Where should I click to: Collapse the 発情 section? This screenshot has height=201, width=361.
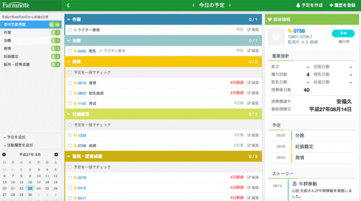click(x=69, y=62)
